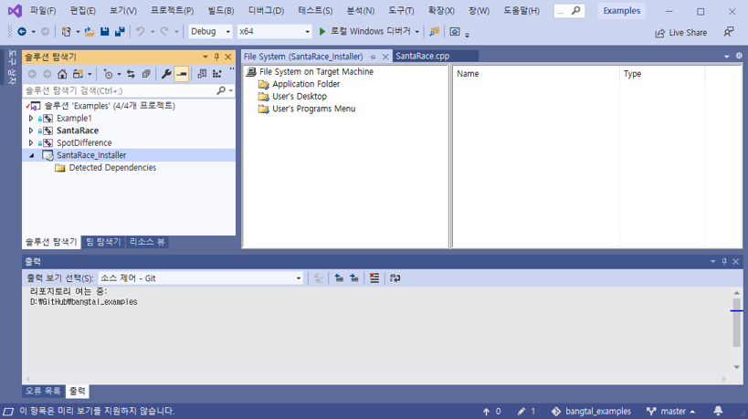This screenshot has width=748, height=419.
Task: Click the Home icon in Solution Explorer
Action: (62, 74)
